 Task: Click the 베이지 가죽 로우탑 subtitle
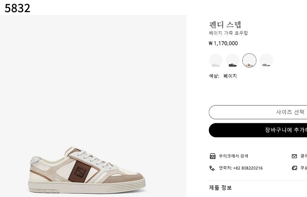click(x=228, y=33)
